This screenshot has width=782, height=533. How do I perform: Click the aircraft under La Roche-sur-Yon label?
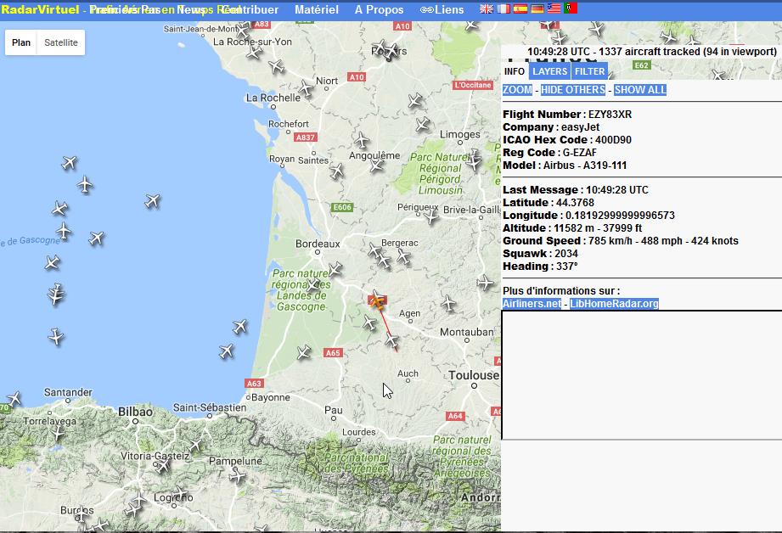coord(255,52)
